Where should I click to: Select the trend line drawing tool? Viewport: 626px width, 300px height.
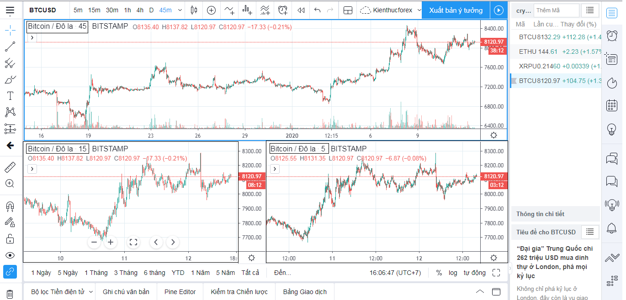[x=10, y=47]
